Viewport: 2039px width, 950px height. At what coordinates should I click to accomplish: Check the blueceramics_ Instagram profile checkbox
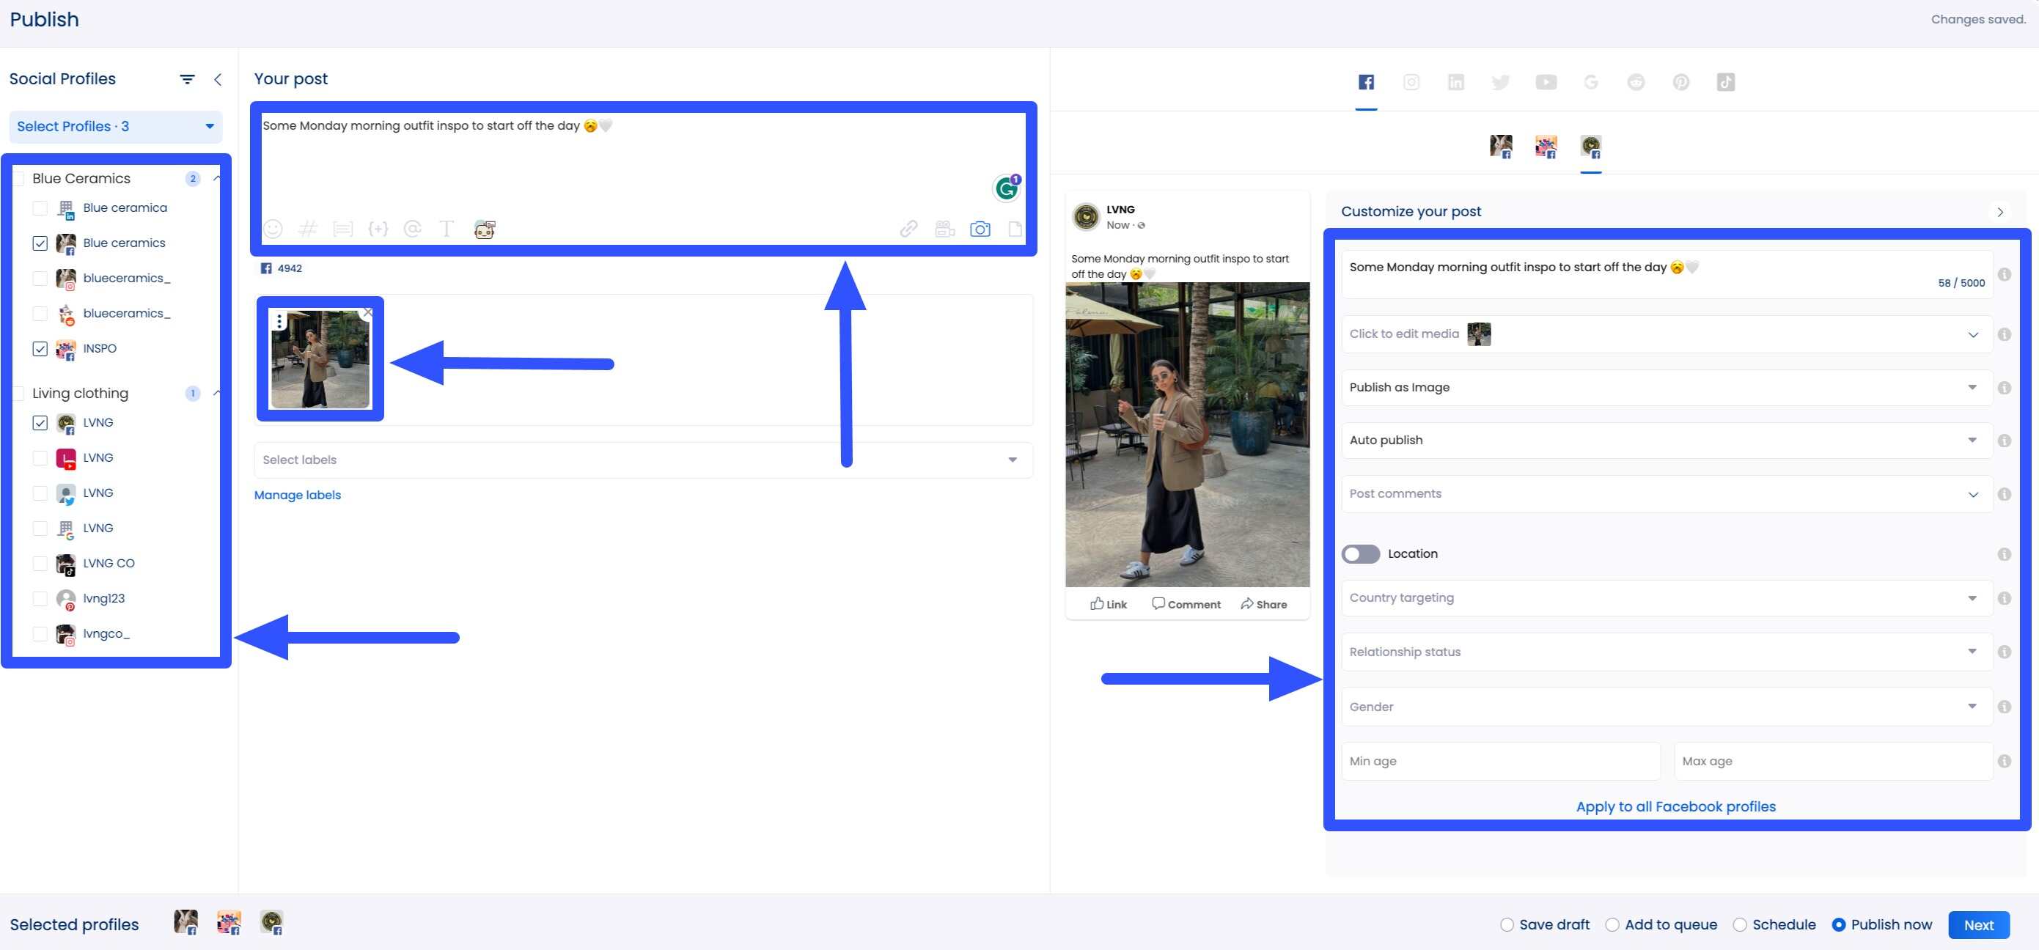tap(40, 279)
